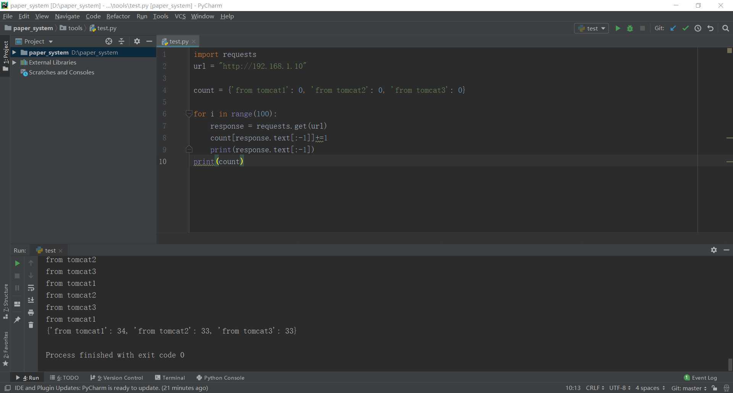Expand External Libraries node

coord(14,62)
